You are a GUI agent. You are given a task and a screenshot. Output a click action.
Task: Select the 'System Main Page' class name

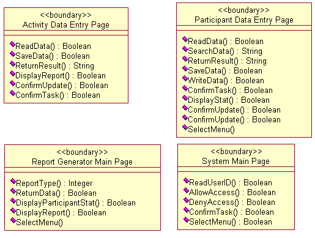point(235,162)
